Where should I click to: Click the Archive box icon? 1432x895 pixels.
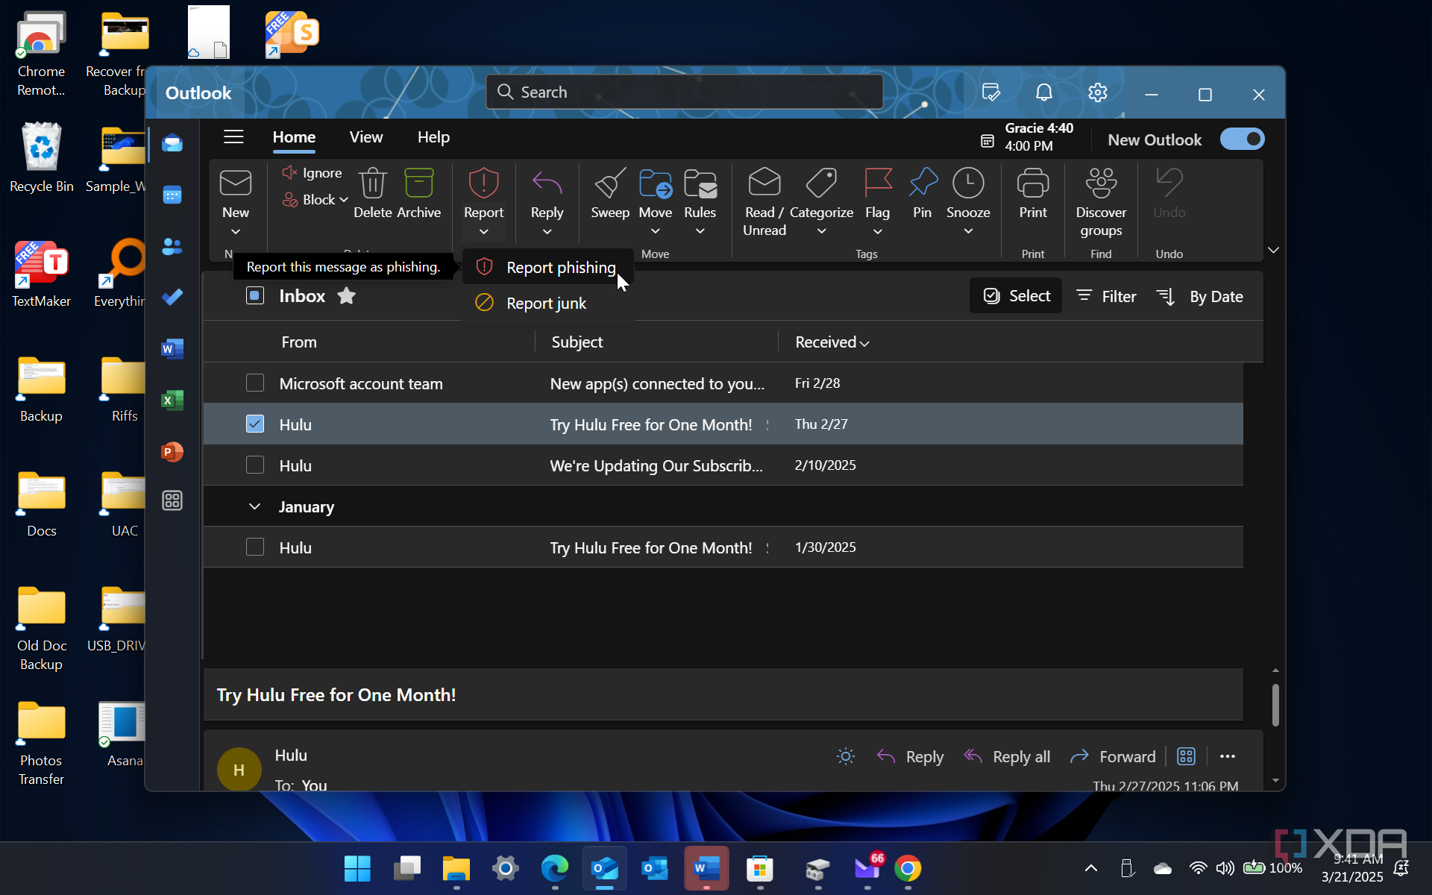coord(418,183)
